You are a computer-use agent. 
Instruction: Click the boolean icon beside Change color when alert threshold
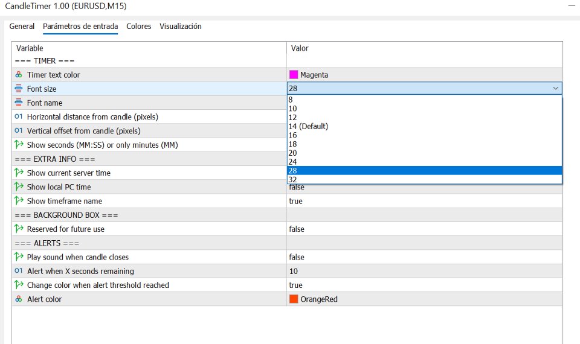click(19, 285)
